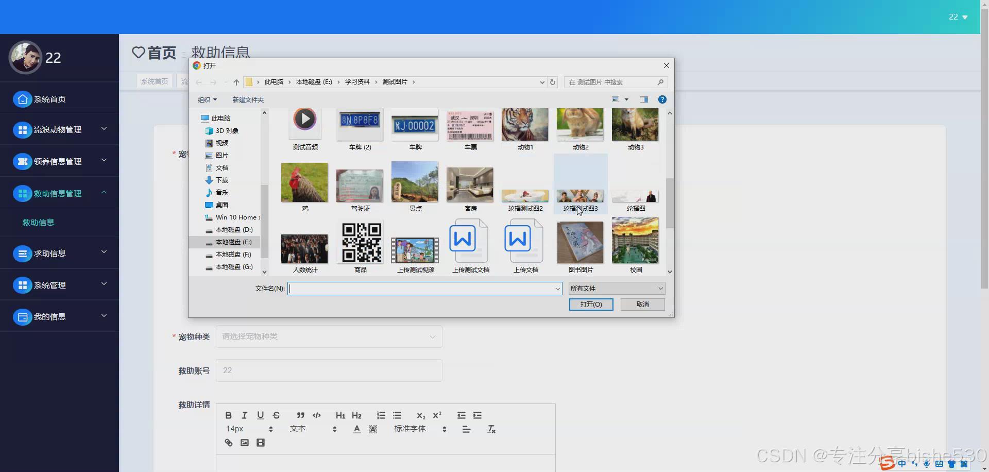Refresh the folder listing
This screenshot has height=472, width=989.
(553, 82)
